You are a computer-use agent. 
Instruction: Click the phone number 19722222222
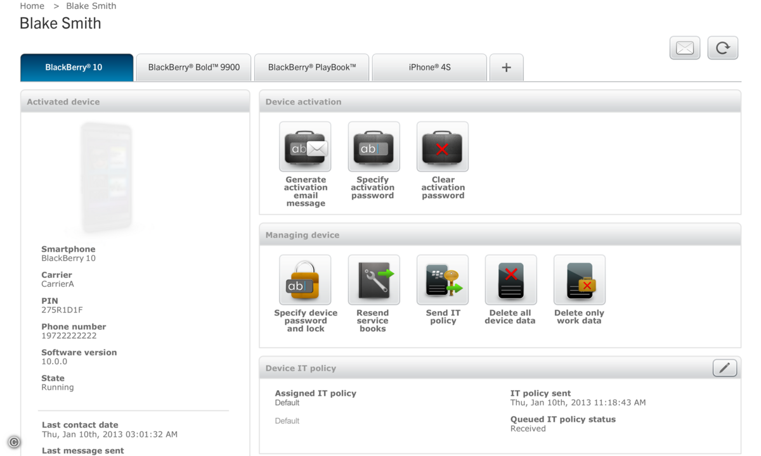(69, 336)
